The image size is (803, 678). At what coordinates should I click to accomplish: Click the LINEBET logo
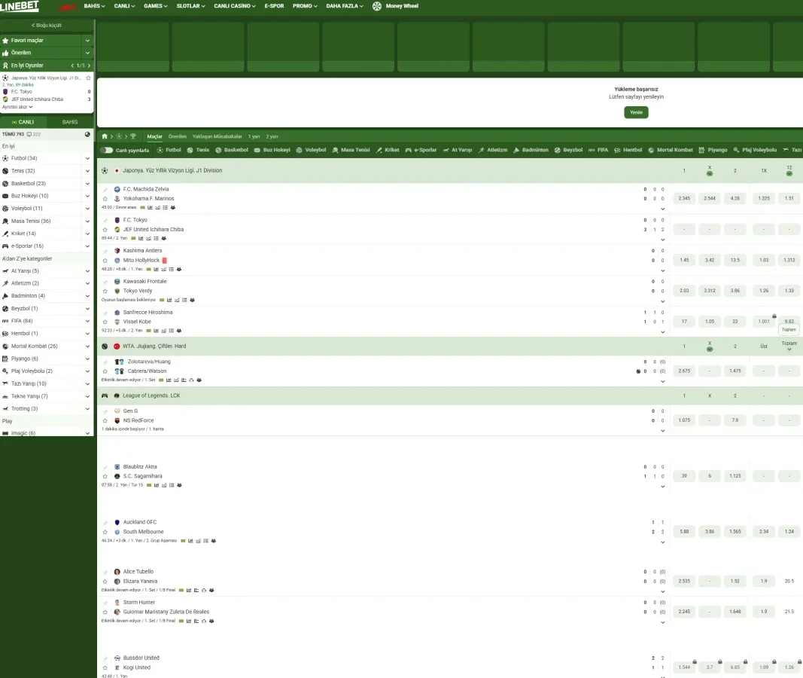pyautogui.click(x=20, y=6)
